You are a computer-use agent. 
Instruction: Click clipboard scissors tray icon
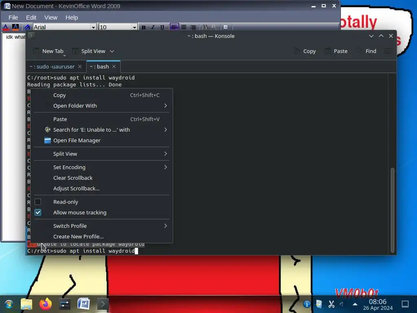pyautogui.click(x=331, y=304)
